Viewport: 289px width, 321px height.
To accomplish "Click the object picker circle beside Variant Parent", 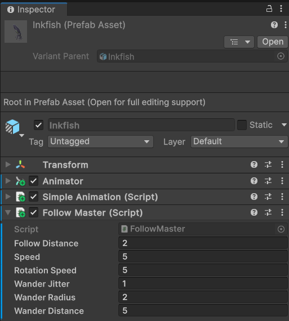I will pos(281,56).
